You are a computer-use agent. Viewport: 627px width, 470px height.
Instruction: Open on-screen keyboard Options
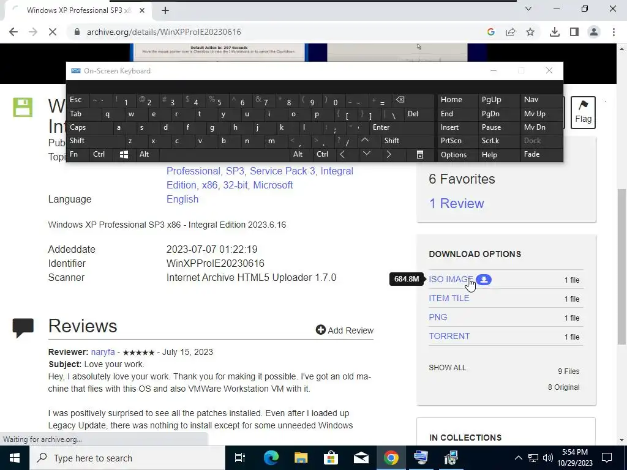(x=457, y=155)
